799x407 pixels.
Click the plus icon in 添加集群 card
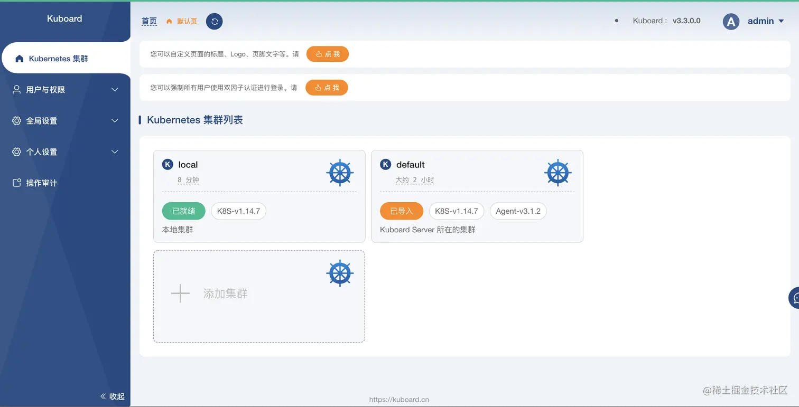click(x=180, y=294)
